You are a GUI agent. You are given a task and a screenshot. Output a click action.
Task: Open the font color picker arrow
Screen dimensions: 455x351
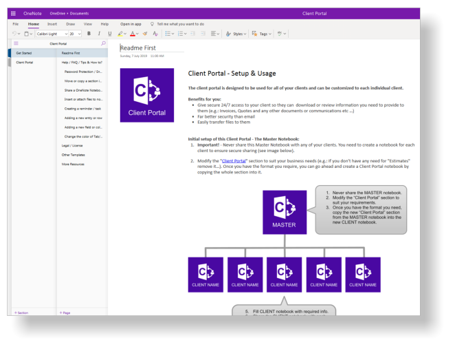[x=137, y=34]
